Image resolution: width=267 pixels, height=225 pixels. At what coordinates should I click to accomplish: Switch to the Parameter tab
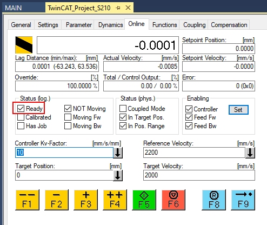(79, 25)
